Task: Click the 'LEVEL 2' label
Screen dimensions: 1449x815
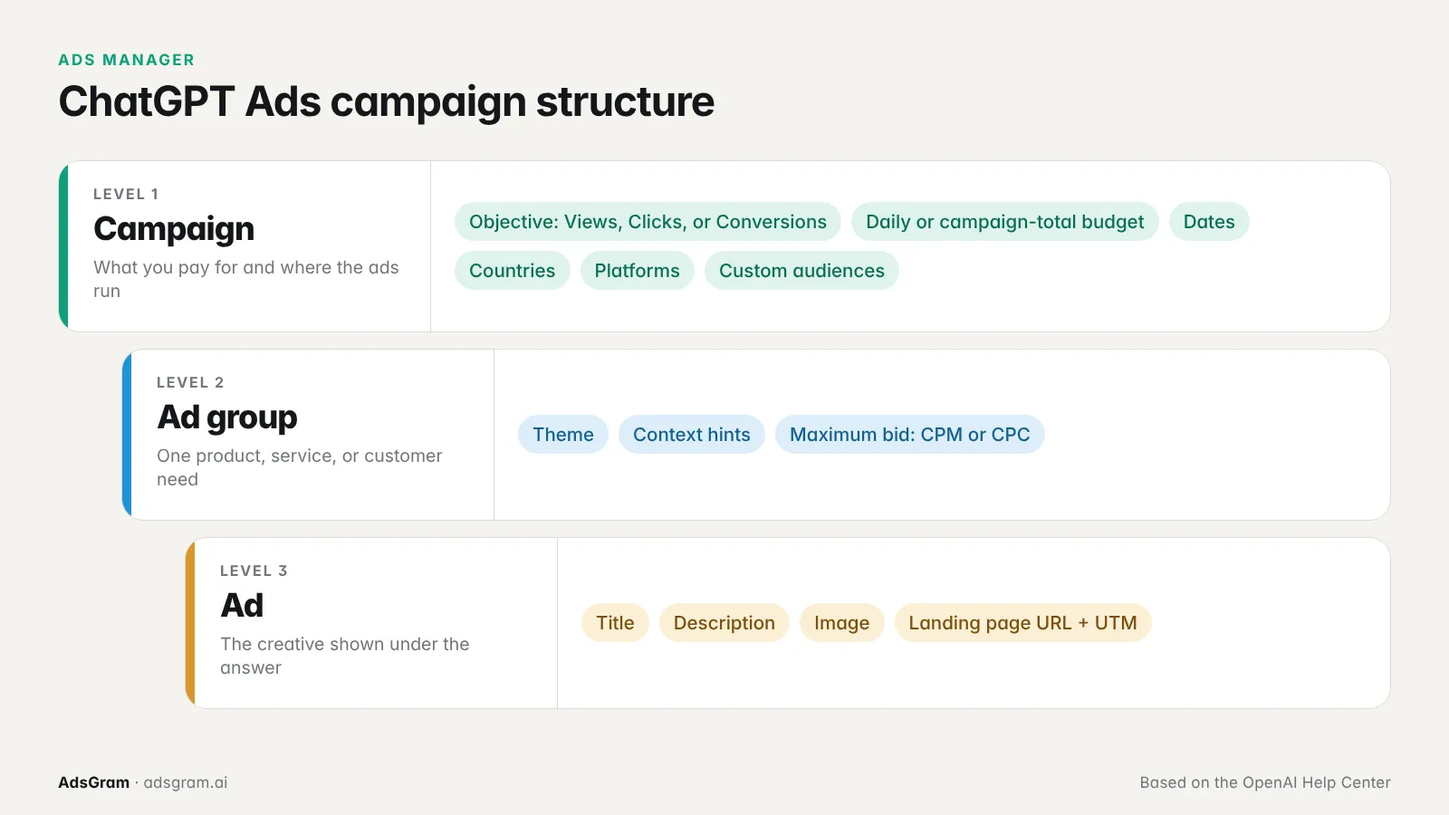Action: [190, 382]
